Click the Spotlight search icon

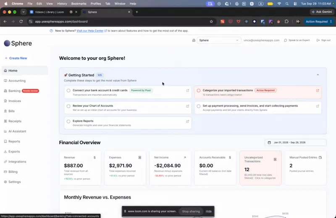pyautogui.click(x=287, y=4)
